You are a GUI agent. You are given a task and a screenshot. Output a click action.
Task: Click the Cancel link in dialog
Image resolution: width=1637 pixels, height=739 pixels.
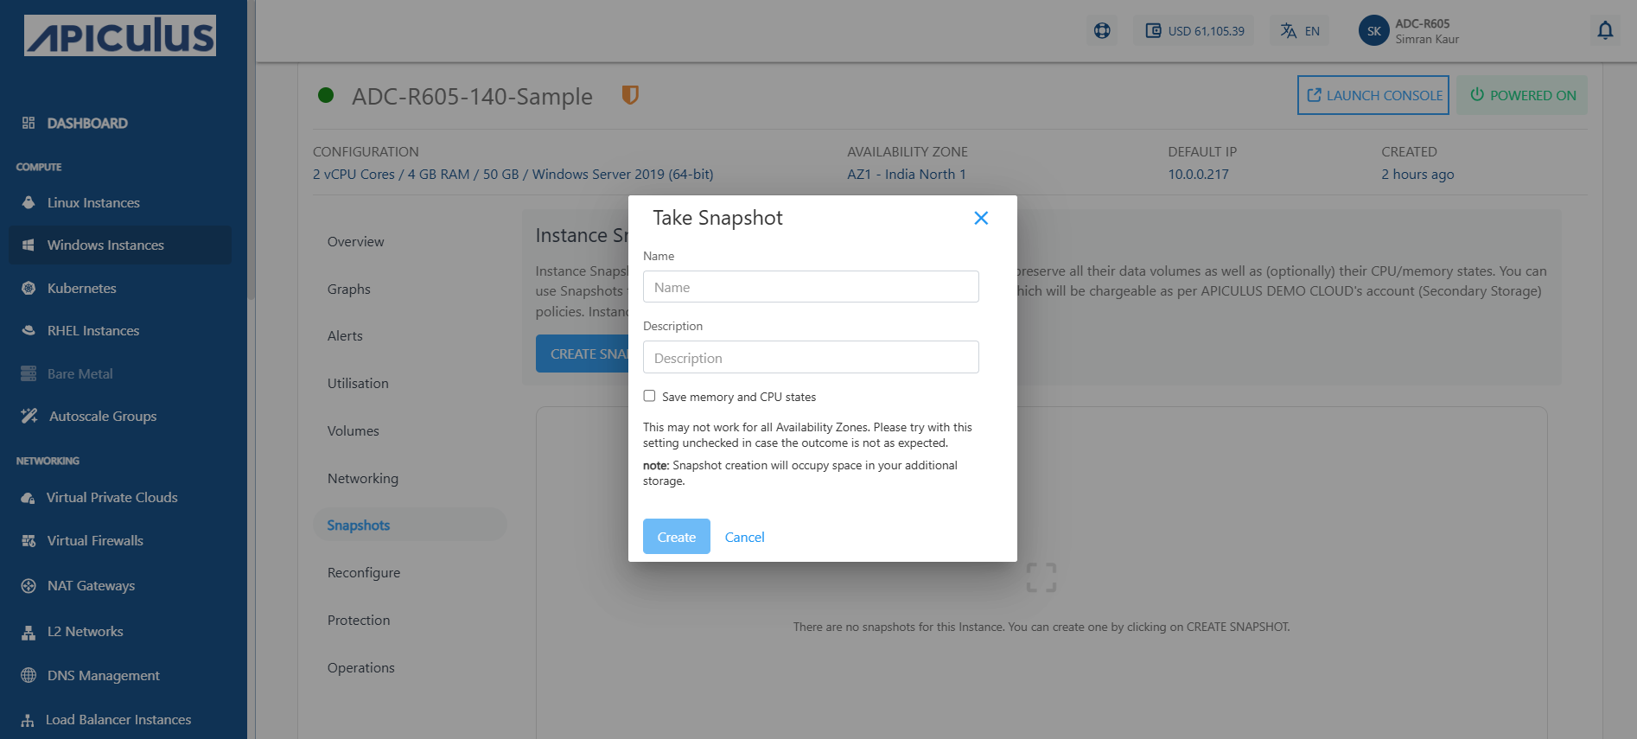[x=744, y=537]
